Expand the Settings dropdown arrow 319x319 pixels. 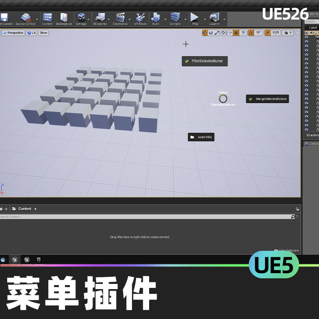click(x=89, y=19)
